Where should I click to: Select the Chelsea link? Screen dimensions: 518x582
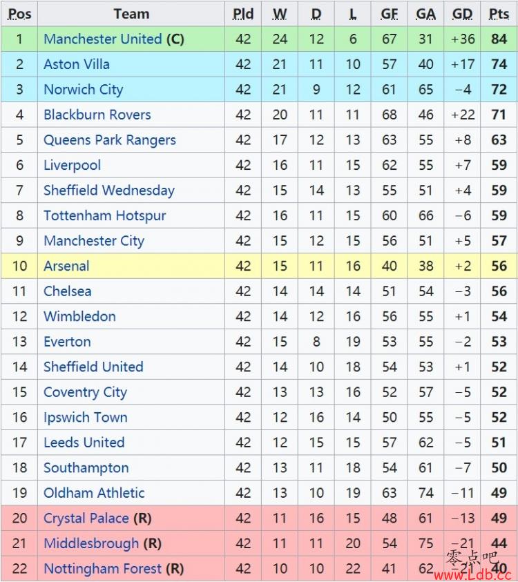click(67, 291)
